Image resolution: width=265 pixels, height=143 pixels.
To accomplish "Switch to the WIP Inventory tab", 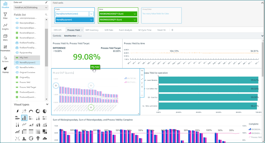I will click(92, 30).
